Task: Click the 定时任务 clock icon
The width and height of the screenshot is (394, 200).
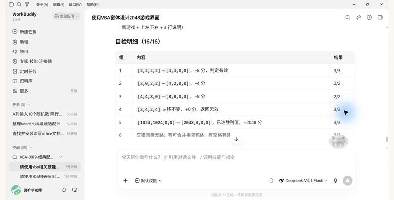Action: click(x=15, y=71)
